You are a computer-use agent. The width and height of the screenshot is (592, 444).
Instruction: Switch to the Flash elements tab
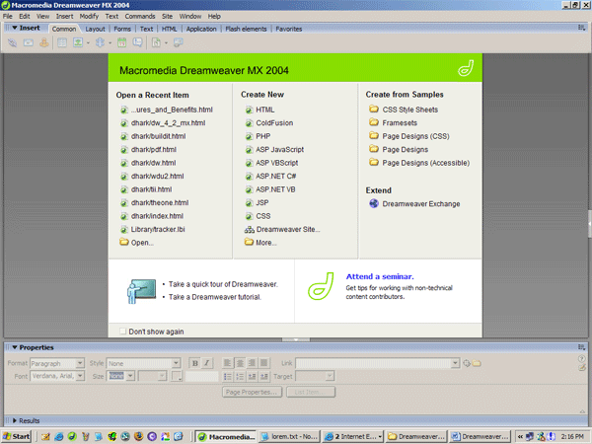point(246,29)
